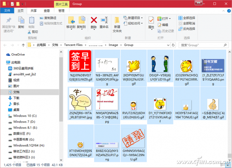232x168 pixels.
Task: Select OneDrive in the navigation pane
Action: (15, 54)
